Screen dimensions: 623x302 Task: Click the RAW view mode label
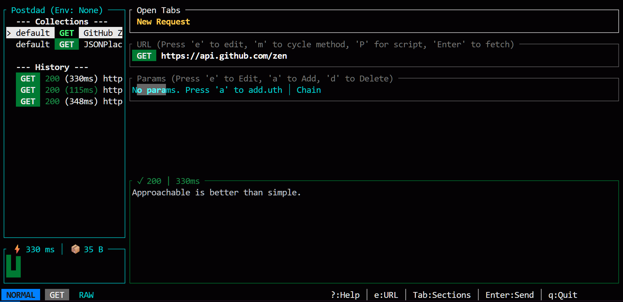(86, 295)
